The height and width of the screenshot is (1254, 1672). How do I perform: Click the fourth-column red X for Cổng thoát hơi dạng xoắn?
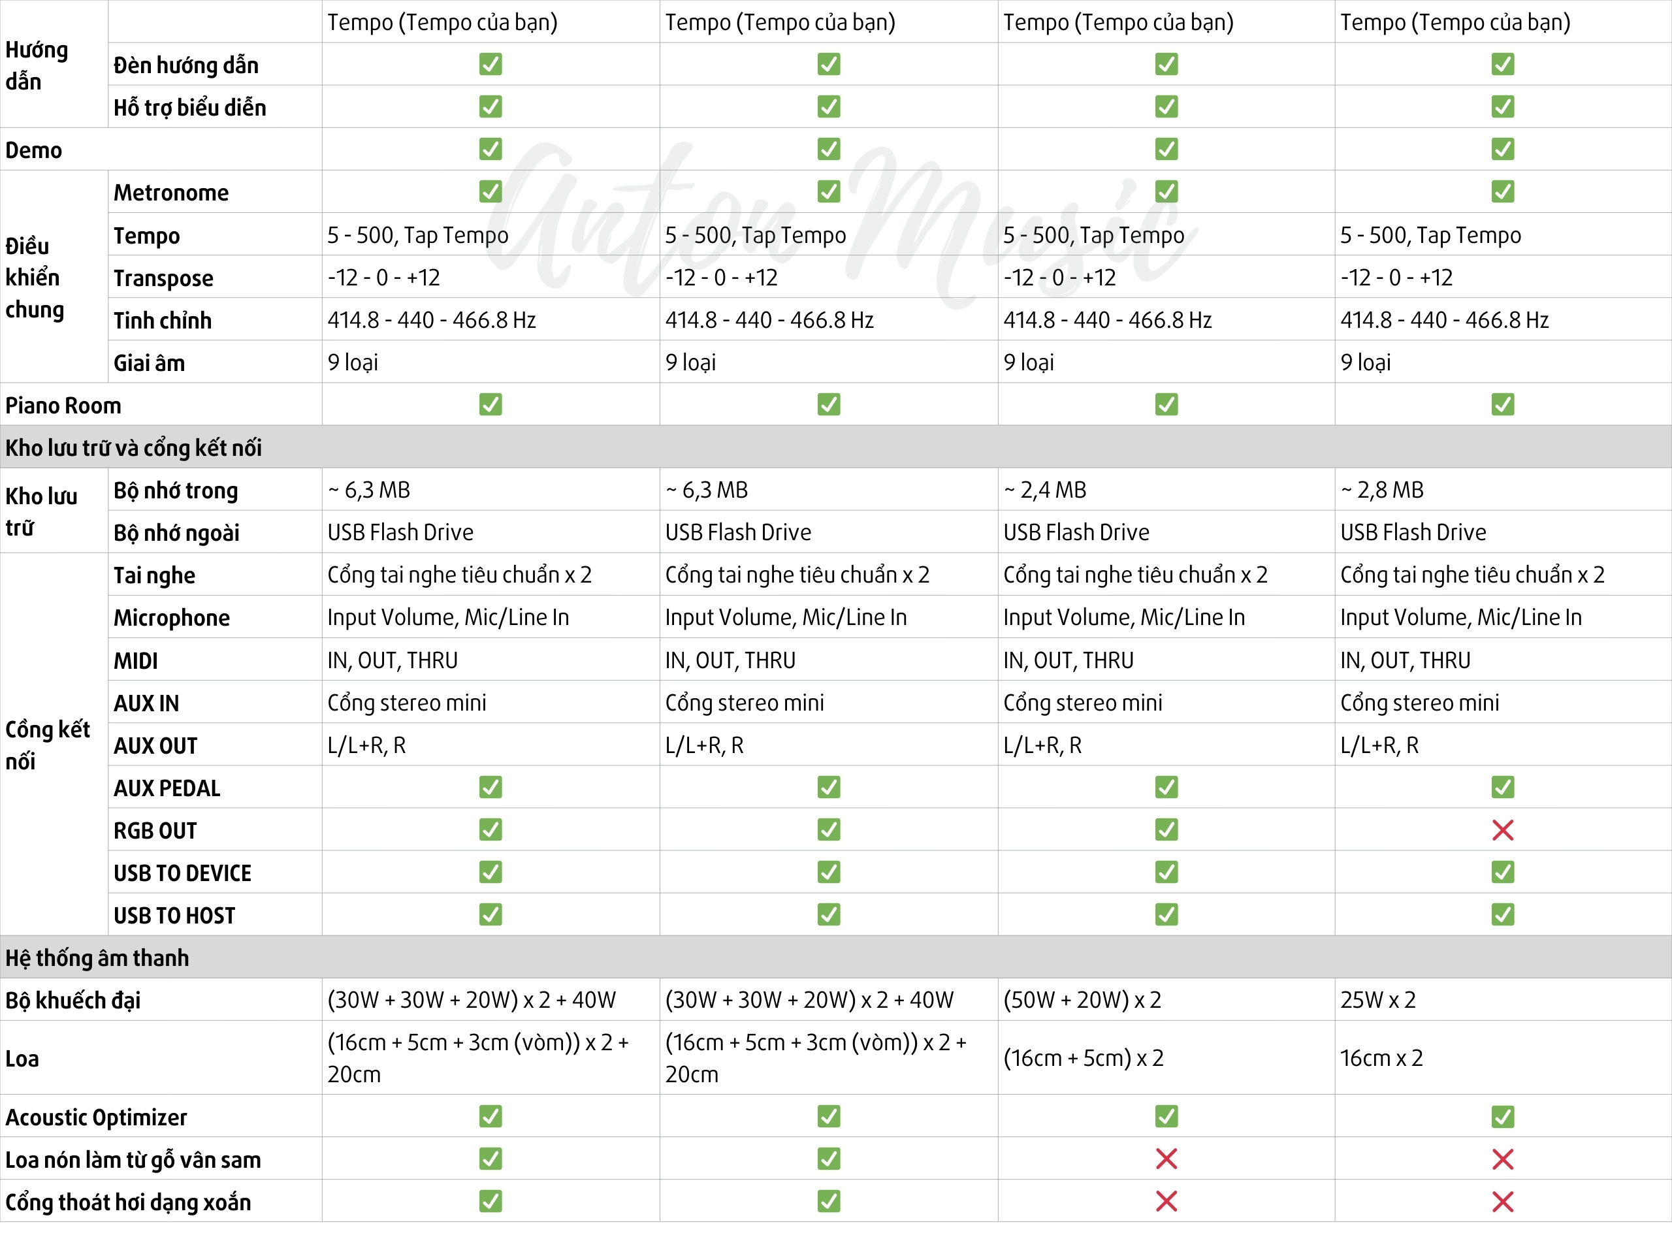pos(1502,1201)
